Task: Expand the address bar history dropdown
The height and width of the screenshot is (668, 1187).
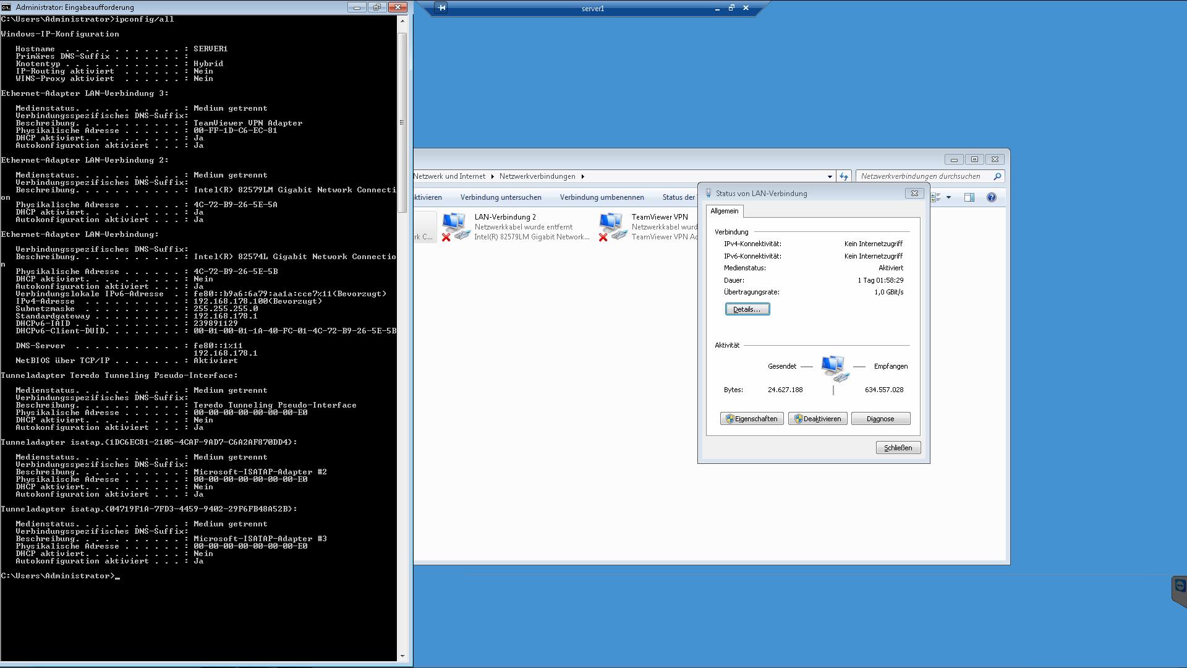Action: click(x=830, y=177)
